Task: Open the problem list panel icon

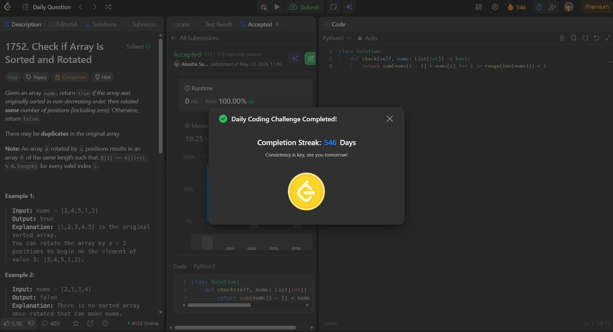Action: (25, 7)
